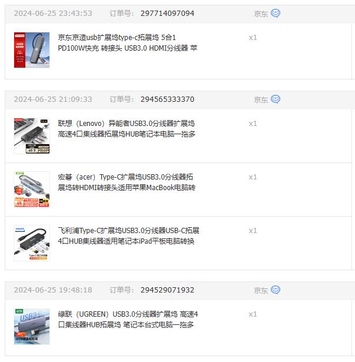Click order number 297714097094
The height and width of the screenshot is (362, 355).
click(x=167, y=14)
